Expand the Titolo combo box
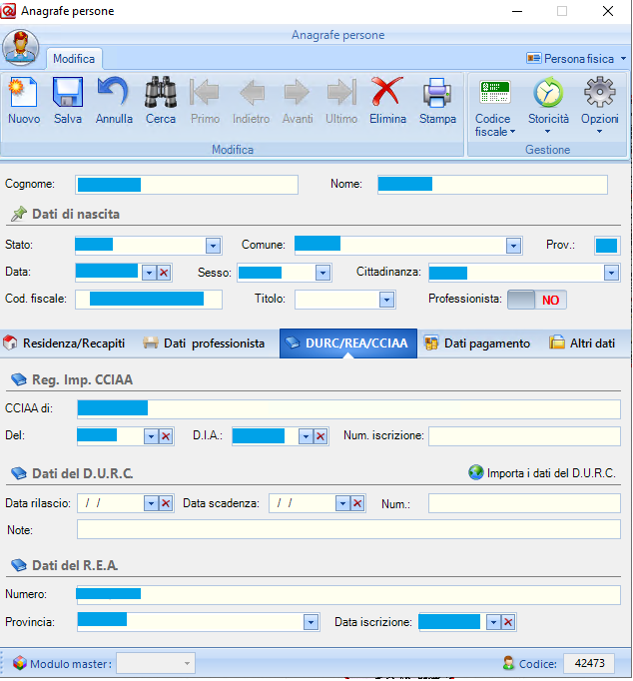Viewport: 633px width, 681px height. click(386, 300)
